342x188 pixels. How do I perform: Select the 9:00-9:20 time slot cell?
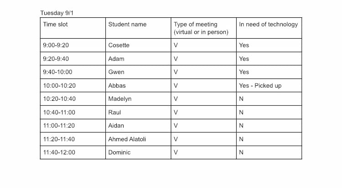tap(73, 45)
